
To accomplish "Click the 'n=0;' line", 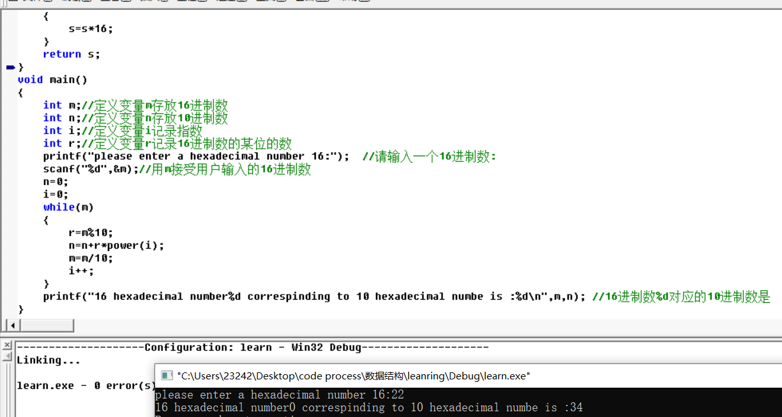I will click(56, 182).
